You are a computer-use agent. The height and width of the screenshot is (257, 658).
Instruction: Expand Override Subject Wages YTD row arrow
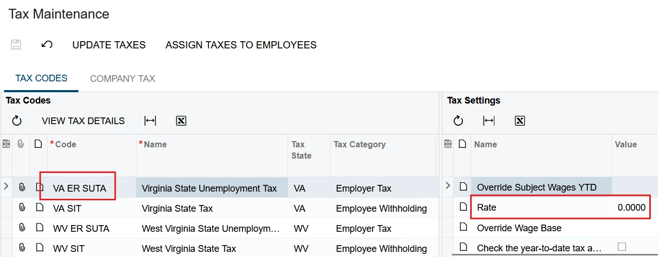[x=447, y=185]
